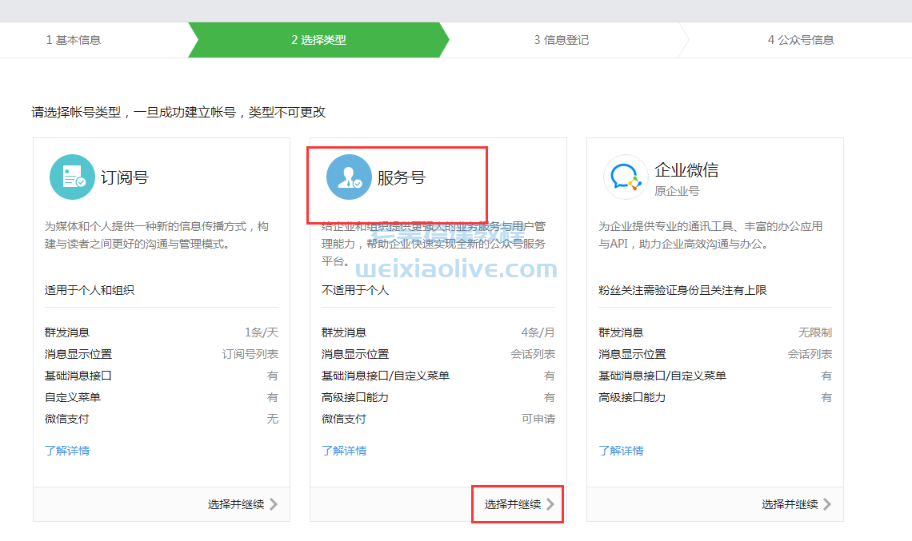Open 了解详情 link under 企业微信
912x541 pixels.
pyautogui.click(x=621, y=450)
